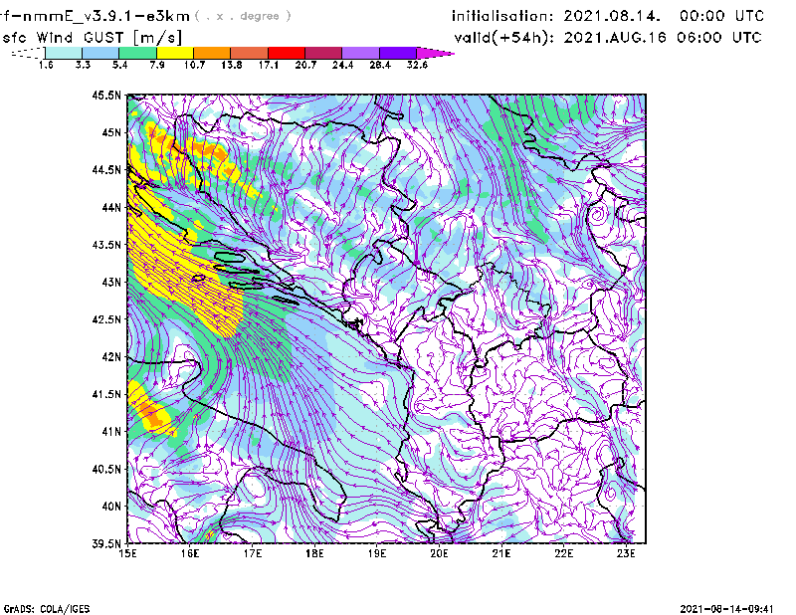
Task: Click the light blue 3.3–5.4 legend swatch
Action: click(100, 53)
